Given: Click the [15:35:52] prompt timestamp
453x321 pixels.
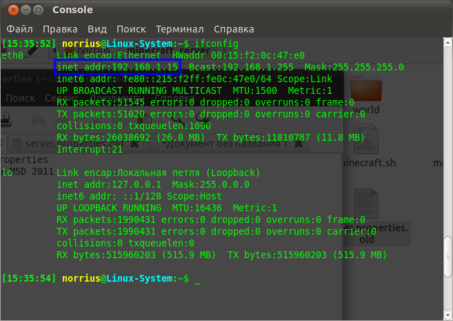Looking at the screenshot, I should pos(29,43).
